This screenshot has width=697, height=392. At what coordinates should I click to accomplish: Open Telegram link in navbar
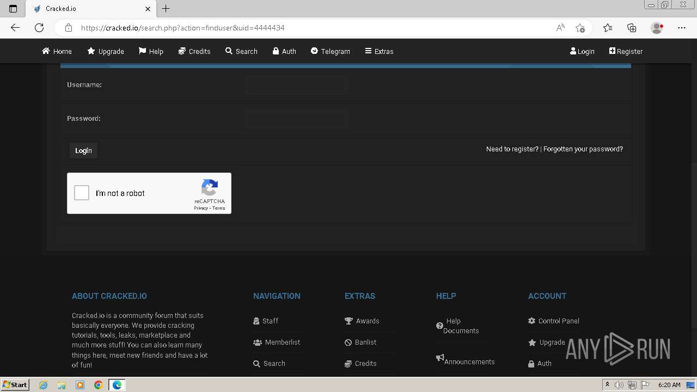(x=330, y=51)
